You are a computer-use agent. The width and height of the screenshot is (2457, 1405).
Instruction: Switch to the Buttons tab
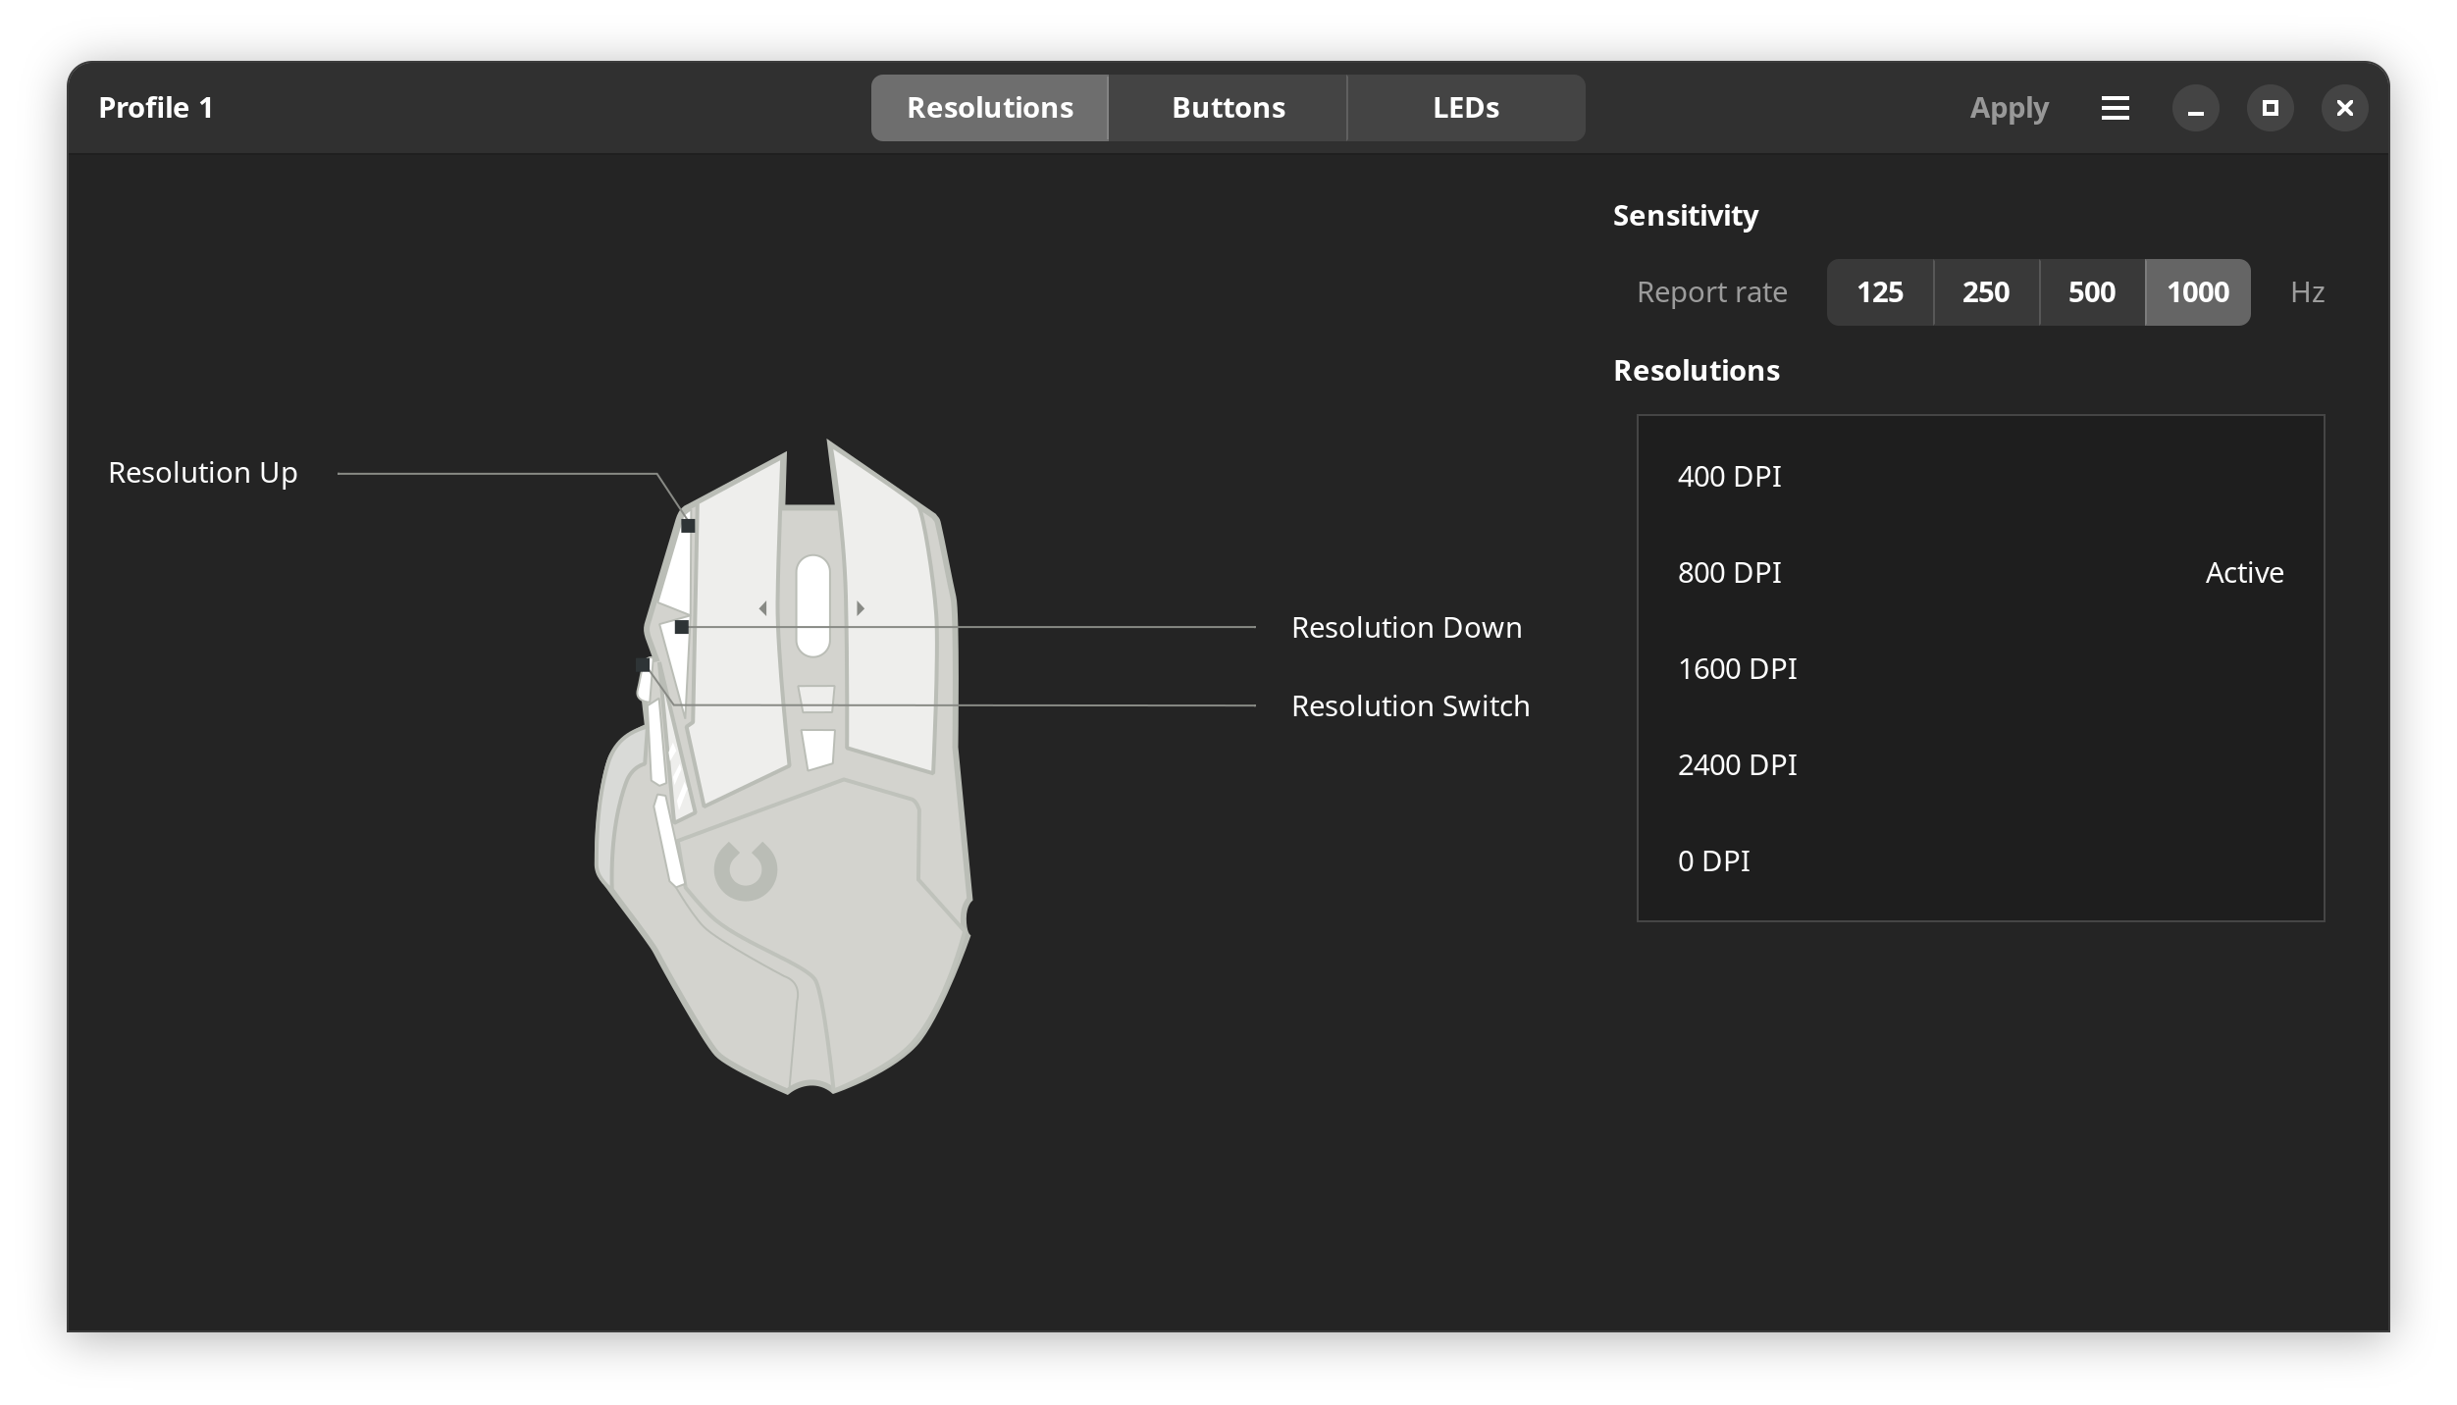[1228, 108]
